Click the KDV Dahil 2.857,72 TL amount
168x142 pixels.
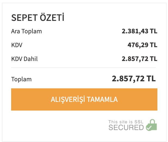tap(139, 59)
